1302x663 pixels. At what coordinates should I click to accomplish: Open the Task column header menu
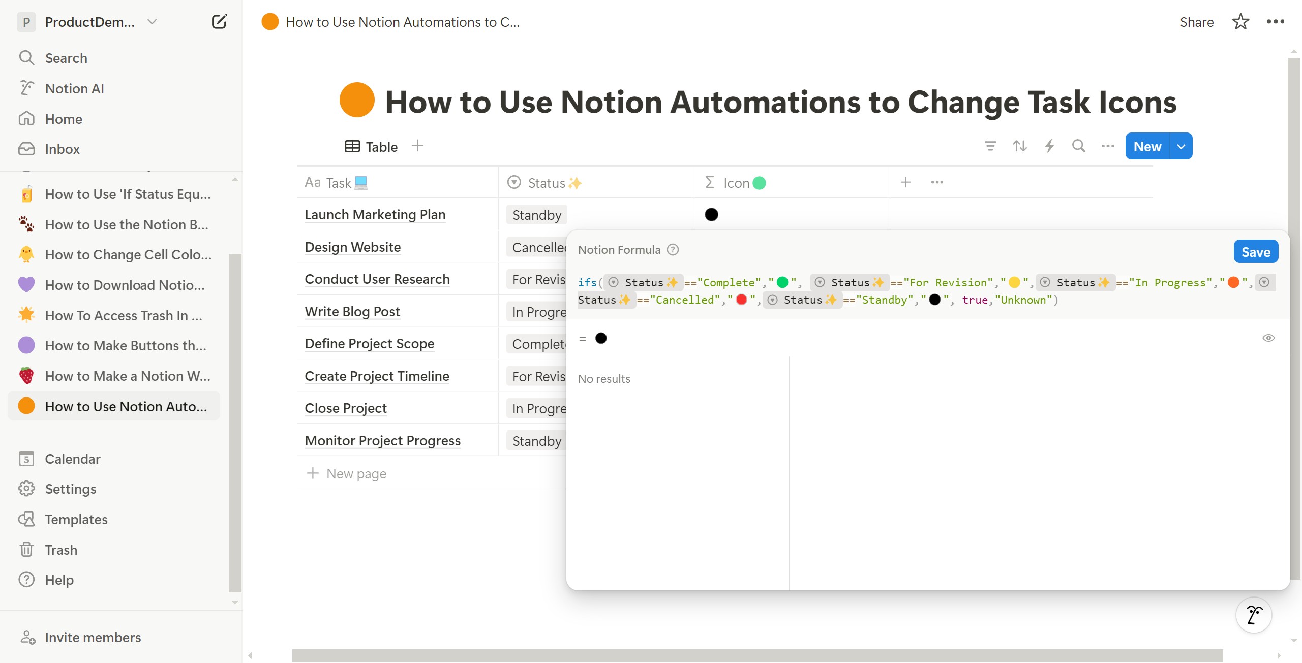coord(398,182)
